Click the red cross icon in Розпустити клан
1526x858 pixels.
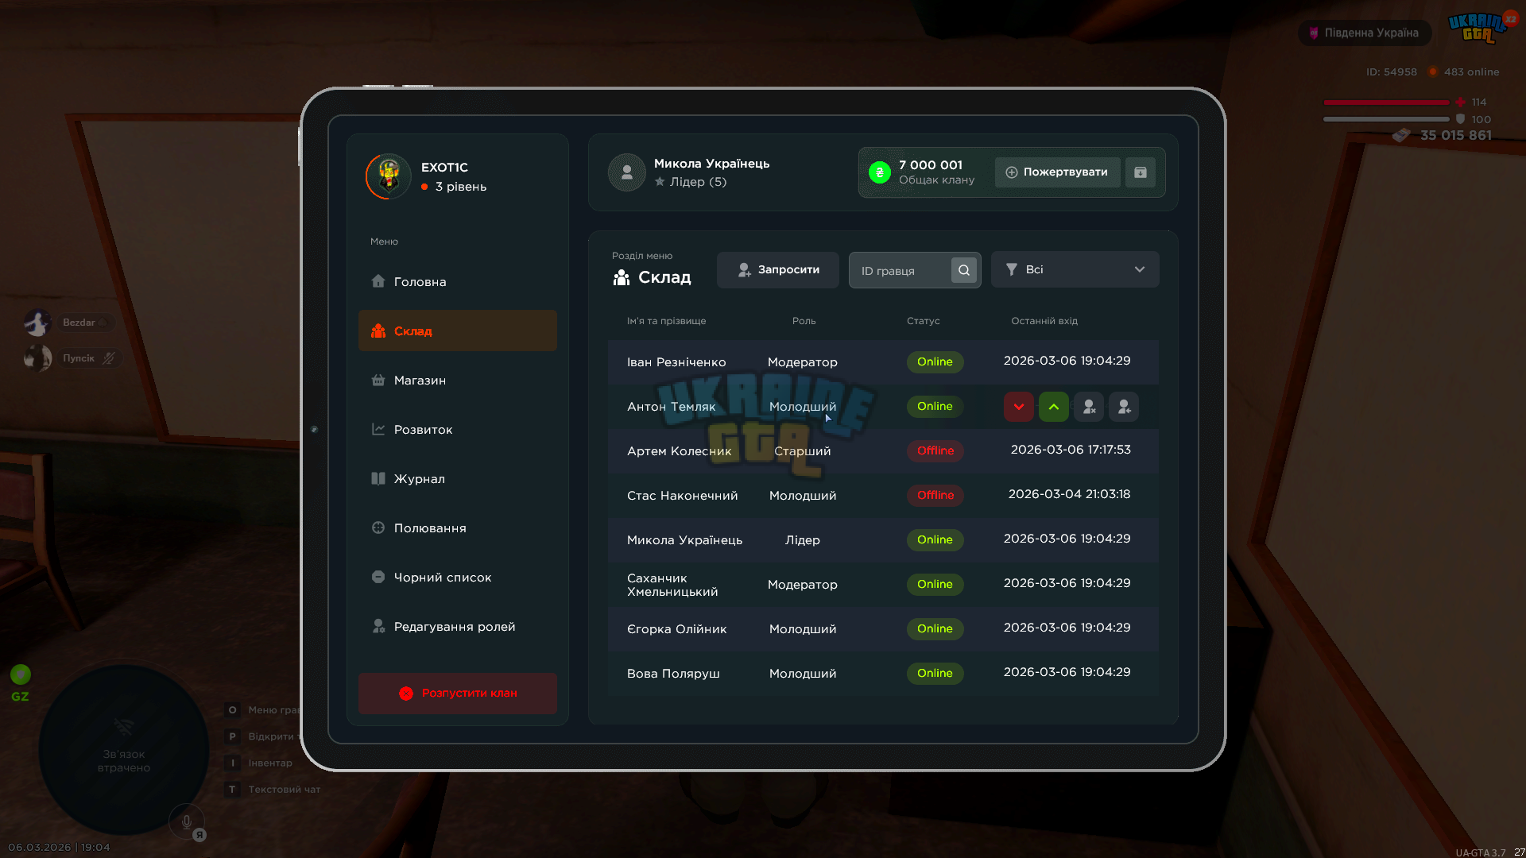tap(406, 693)
